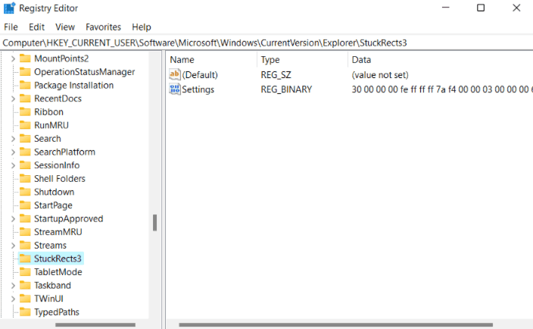Expand the MountPoints2 key
The width and height of the screenshot is (533, 329).
pyautogui.click(x=13, y=58)
